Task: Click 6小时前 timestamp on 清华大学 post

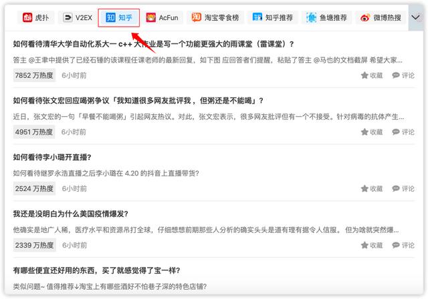Action: coord(74,75)
